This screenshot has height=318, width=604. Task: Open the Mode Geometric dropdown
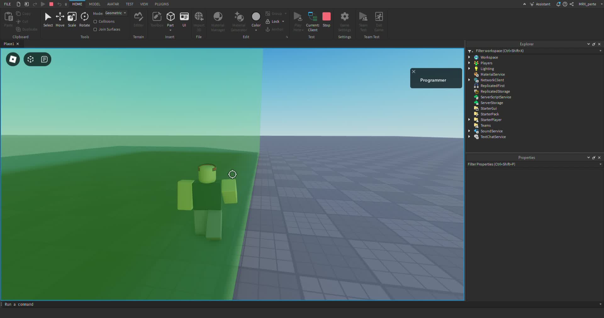[x=116, y=13]
